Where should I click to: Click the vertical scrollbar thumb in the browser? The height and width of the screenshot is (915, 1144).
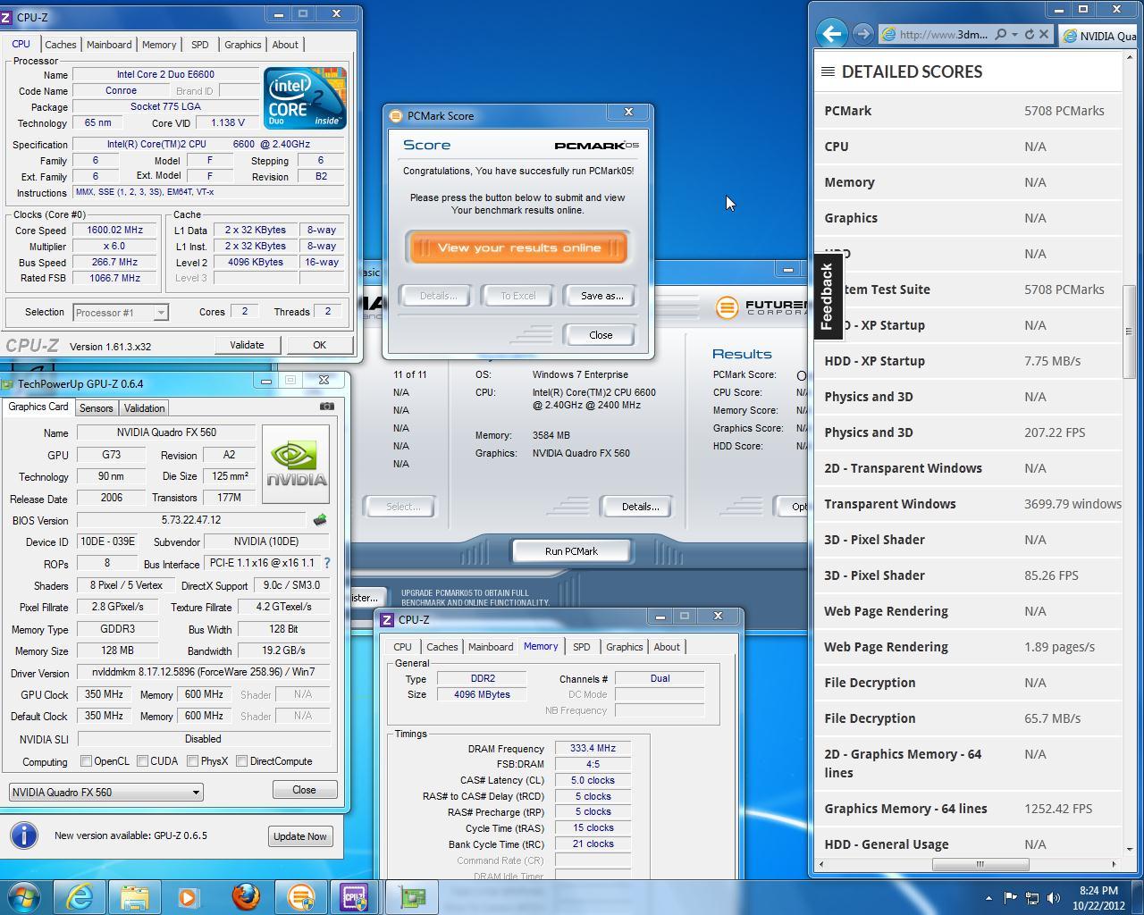1129,332
